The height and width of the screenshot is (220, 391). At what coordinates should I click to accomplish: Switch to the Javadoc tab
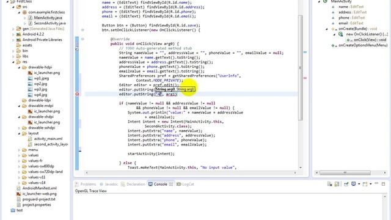(109, 184)
